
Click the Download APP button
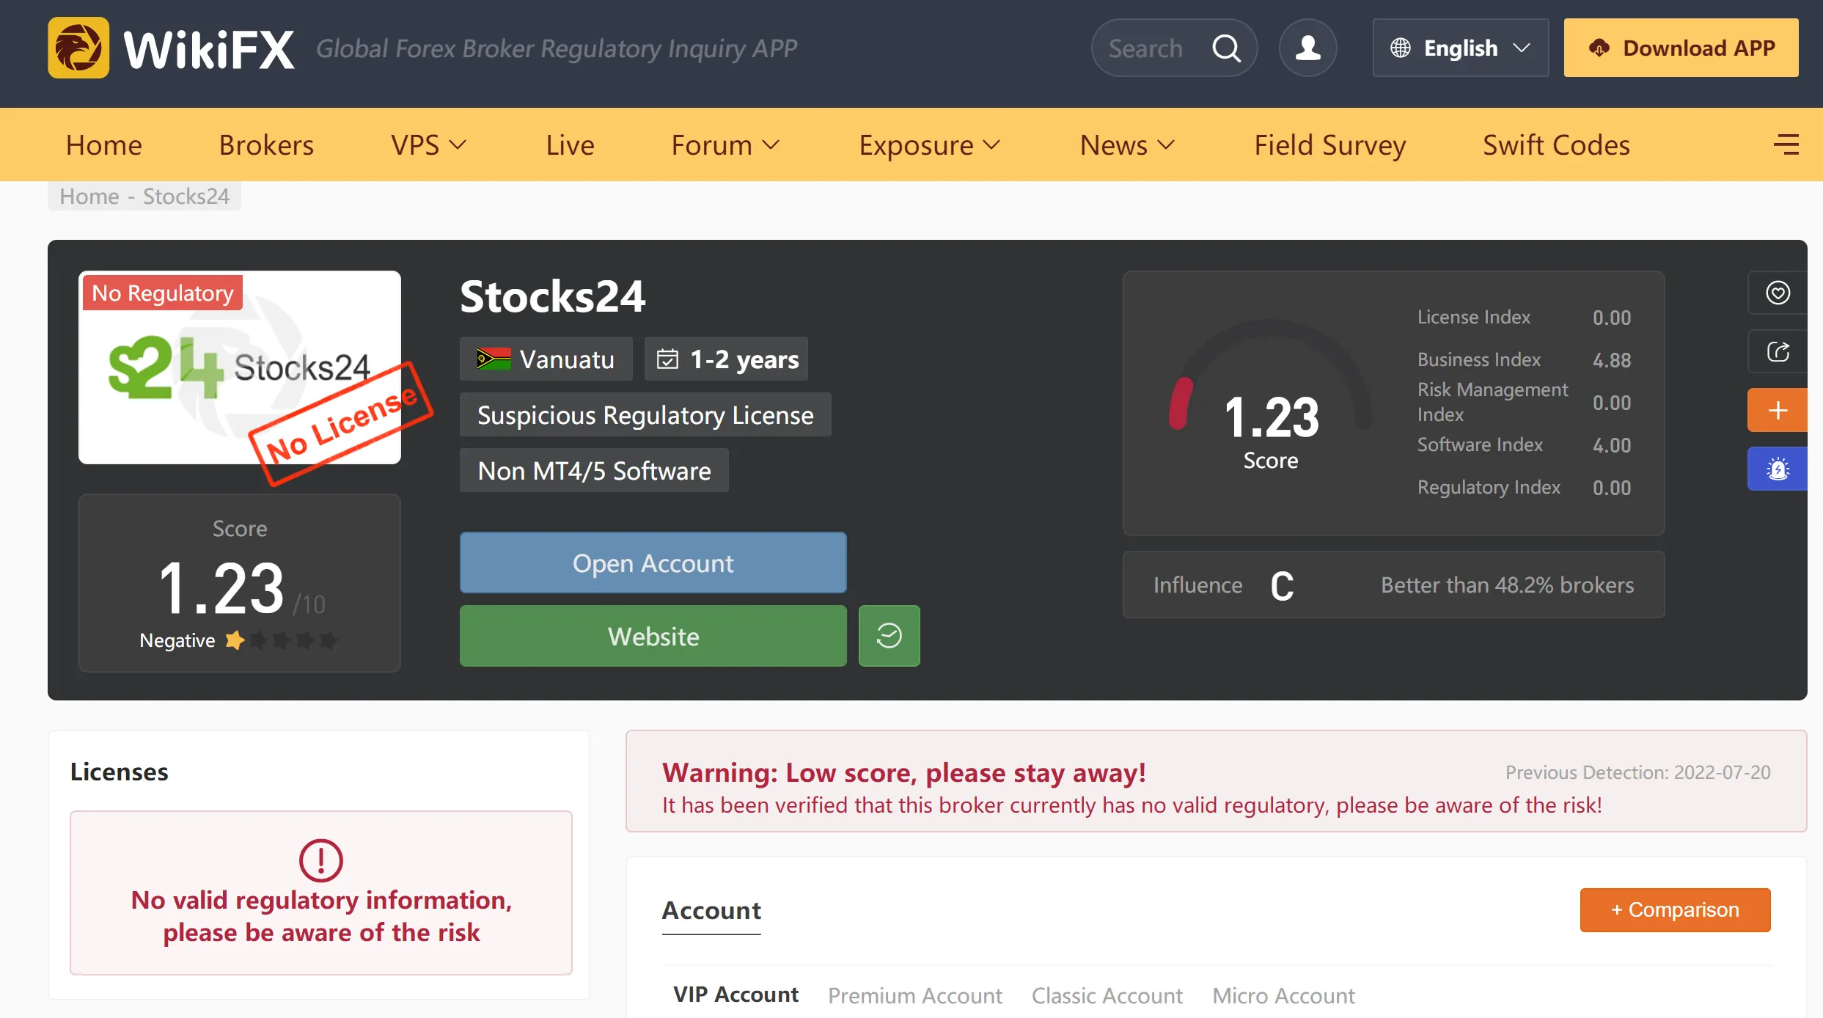[1681, 48]
